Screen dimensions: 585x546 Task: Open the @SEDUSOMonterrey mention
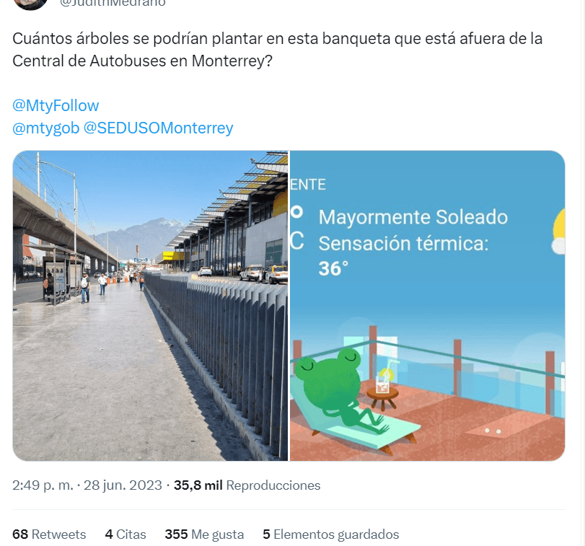point(158,128)
